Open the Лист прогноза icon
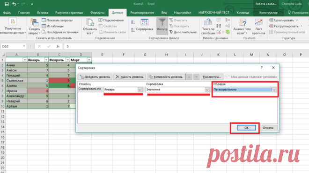Image resolution: width=309 pixels, height=173 pixels. point(258,22)
